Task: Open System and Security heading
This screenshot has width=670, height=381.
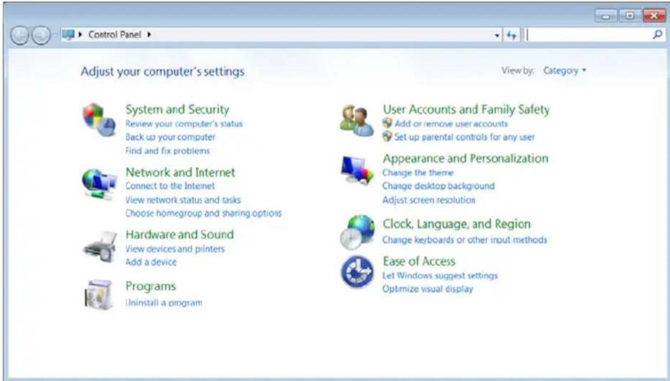Action: coord(177,109)
